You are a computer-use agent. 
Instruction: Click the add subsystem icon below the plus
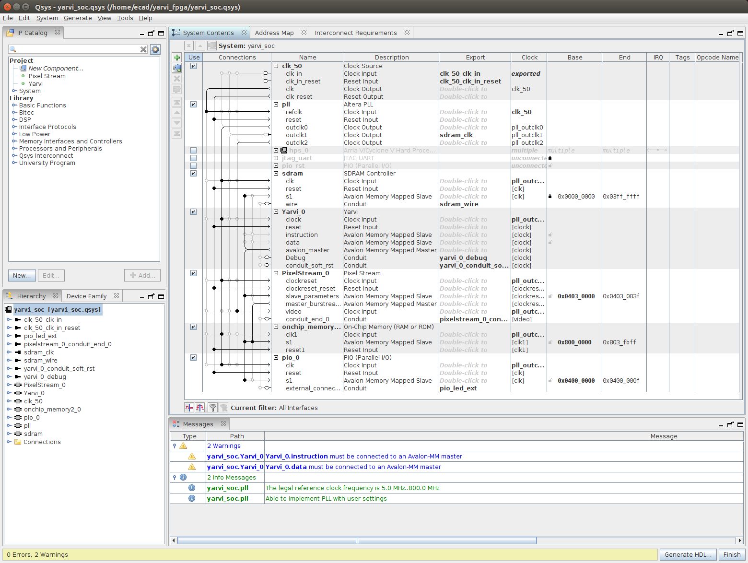point(177,68)
